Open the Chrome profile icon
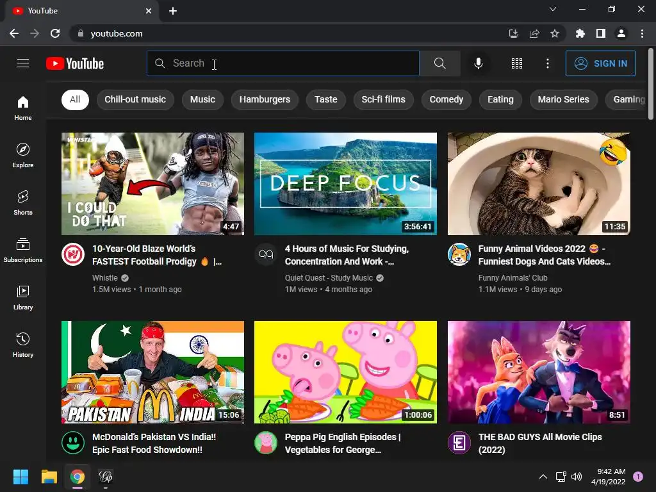This screenshot has width=656, height=492. pos(621,33)
